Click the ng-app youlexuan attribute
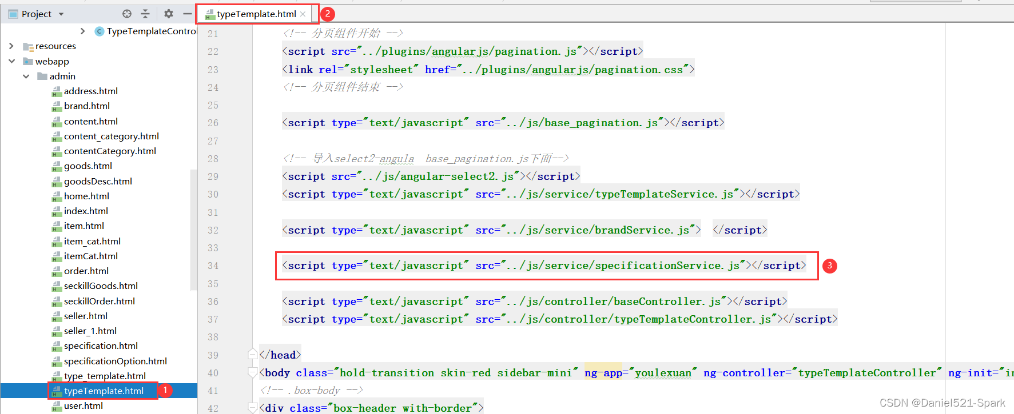 click(641, 373)
